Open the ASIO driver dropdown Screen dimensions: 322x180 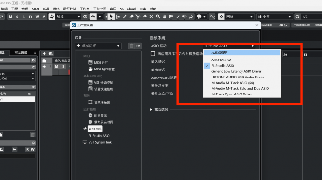tap(229, 46)
